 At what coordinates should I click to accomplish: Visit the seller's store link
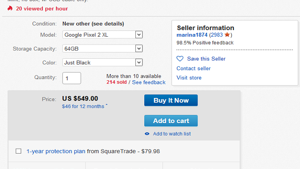[189, 78]
